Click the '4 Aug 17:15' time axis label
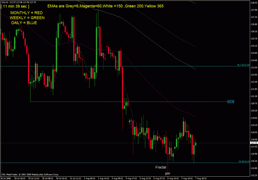 pyautogui.click(x=131, y=178)
